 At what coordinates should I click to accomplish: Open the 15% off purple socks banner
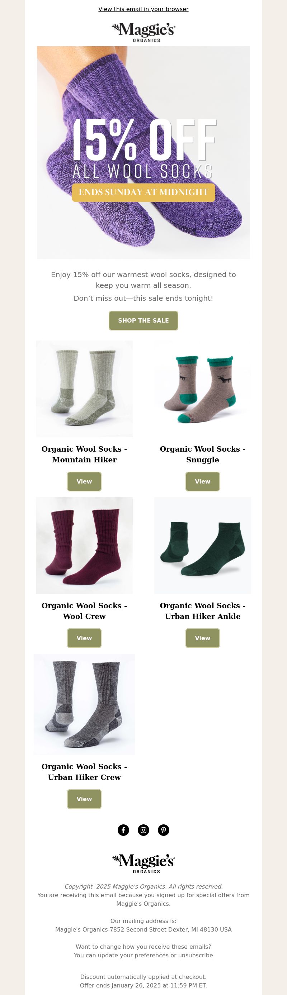tap(143, 153)
